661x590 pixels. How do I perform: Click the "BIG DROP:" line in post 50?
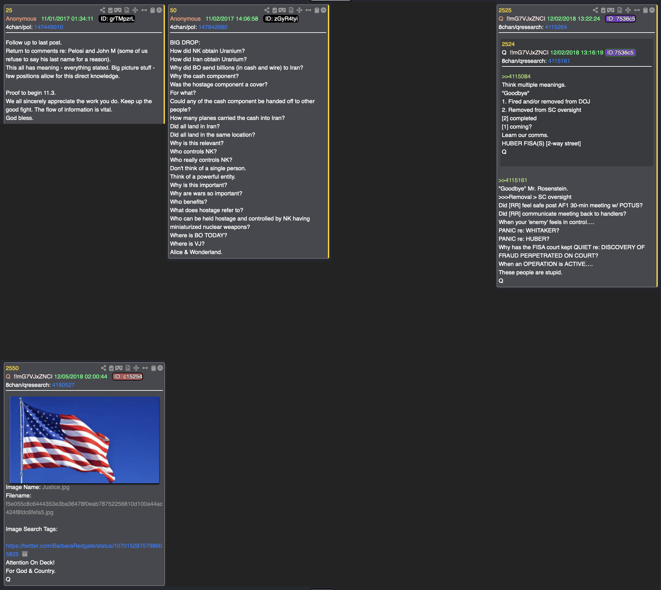[185, 43]
